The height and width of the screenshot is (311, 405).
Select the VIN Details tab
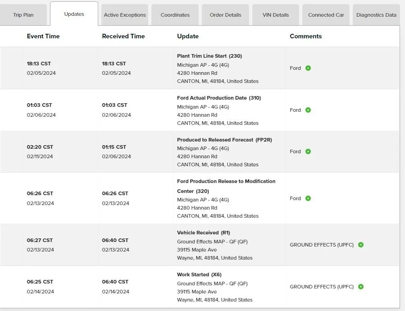(x=276, y=15)
